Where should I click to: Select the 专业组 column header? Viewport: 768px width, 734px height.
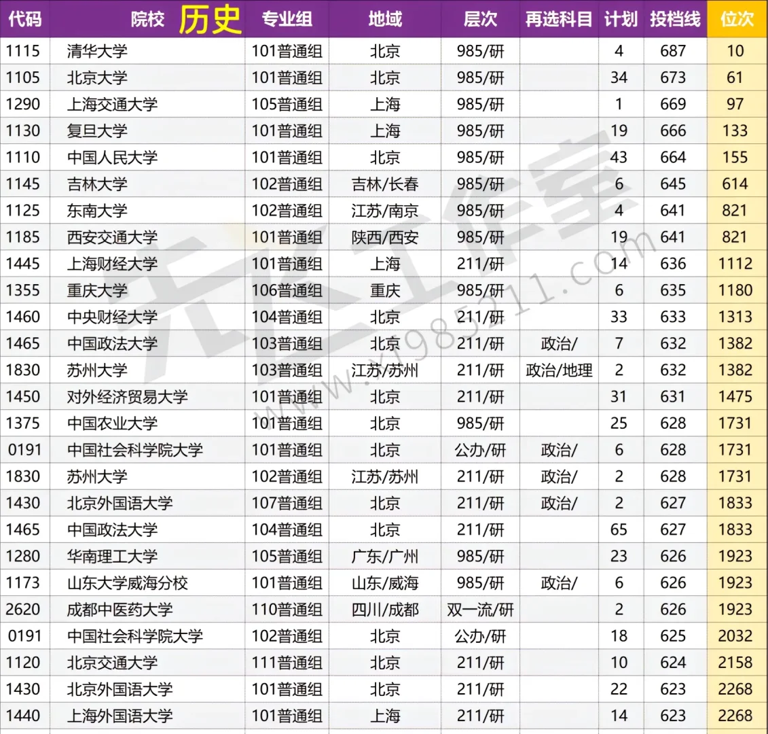[x=287, y=19]
